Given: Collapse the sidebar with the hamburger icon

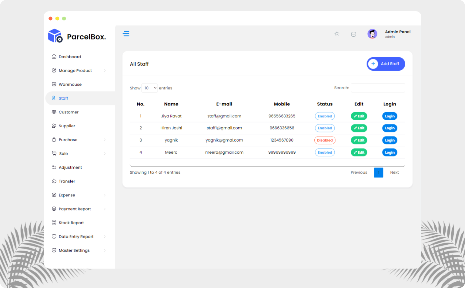Looking at the screenshot, I should coord(126,34).
